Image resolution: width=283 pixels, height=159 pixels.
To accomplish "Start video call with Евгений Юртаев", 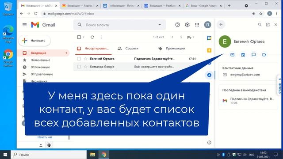I will pyautogui.click(x=264, y=55).
